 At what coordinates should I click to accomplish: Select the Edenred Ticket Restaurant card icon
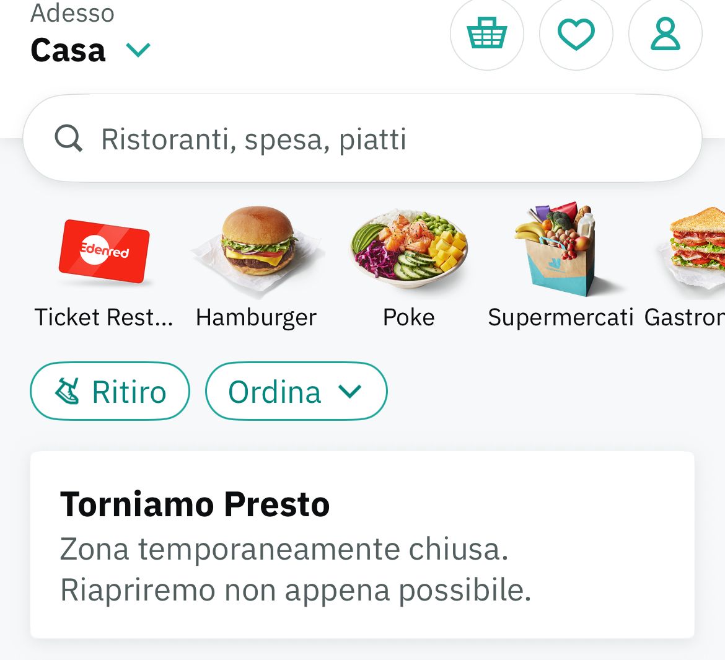pos(104,252)
